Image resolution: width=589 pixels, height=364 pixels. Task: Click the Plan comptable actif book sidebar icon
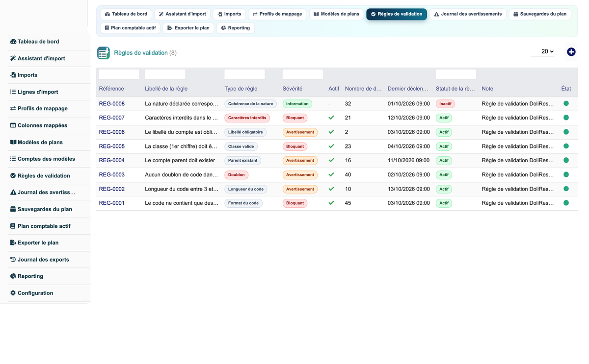tap(13, 226)
